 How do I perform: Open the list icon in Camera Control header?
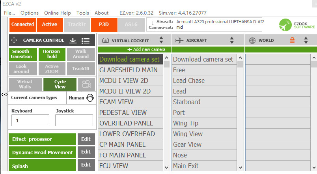[85, 40]
